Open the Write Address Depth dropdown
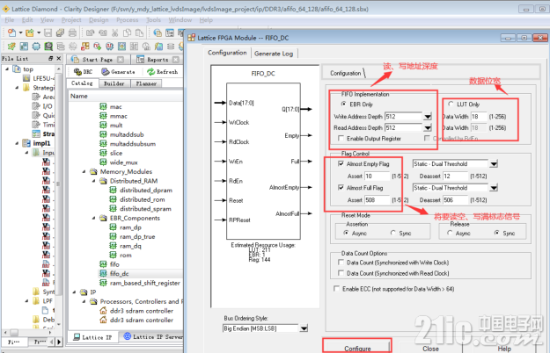This screenshot has width=550, height=353. pyautogui.click(x=428, y=117)
